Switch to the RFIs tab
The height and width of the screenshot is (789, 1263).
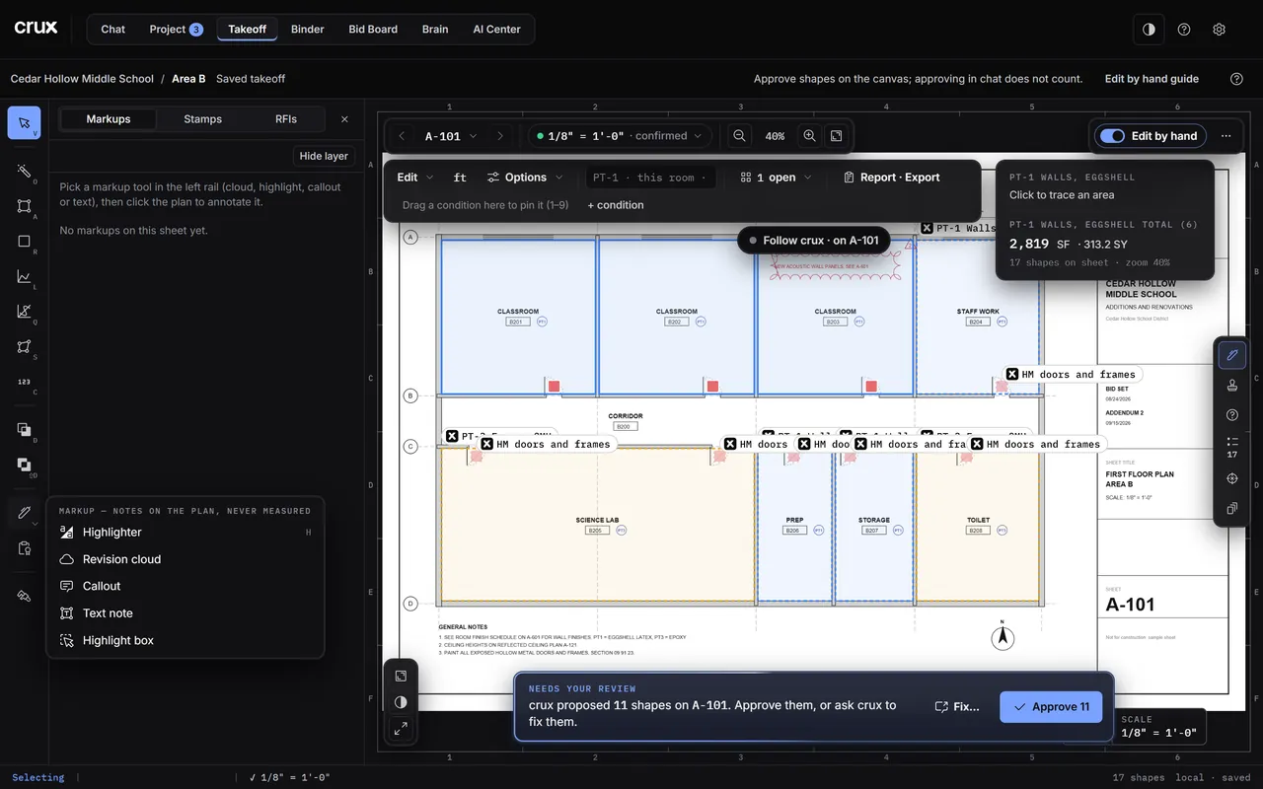point(286,119)
